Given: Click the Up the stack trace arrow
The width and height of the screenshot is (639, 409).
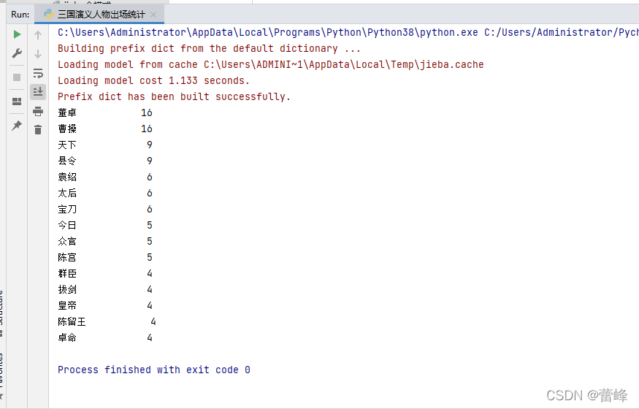Looking at the screenshot, I should [x=38, y=35].
